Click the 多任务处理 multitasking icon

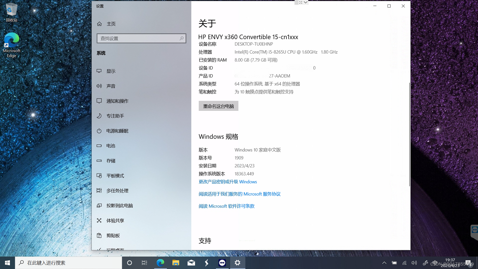[x=99, y=190]
